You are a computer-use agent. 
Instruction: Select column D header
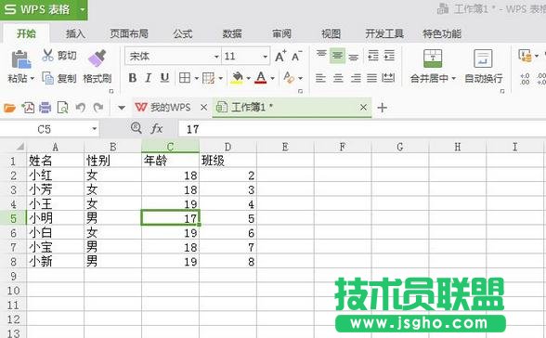coord(227,147)
